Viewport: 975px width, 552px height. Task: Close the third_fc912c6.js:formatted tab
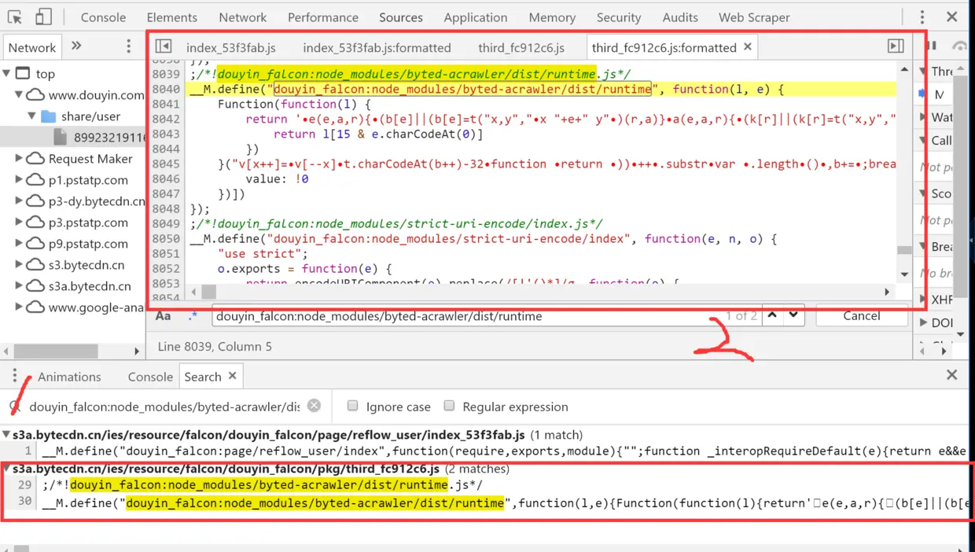[748, 47]
